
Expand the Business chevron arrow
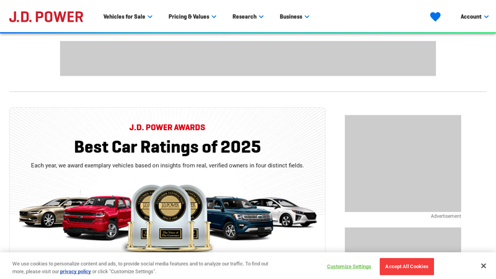[307, 17]
